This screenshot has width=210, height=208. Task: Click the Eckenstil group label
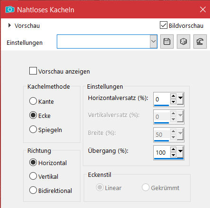tap(99, 175)
